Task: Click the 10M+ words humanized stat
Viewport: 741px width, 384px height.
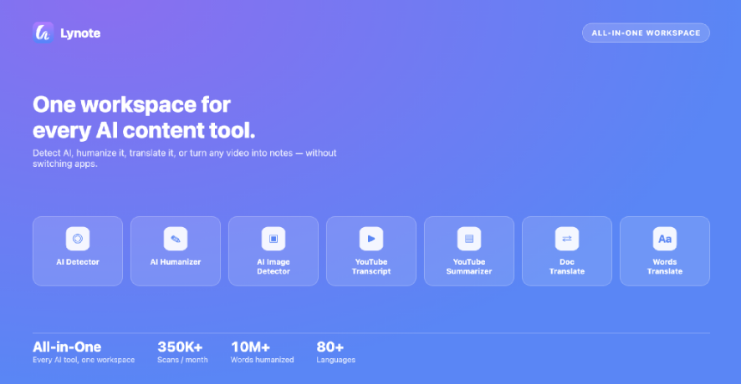Action: [x=263, y=352]
